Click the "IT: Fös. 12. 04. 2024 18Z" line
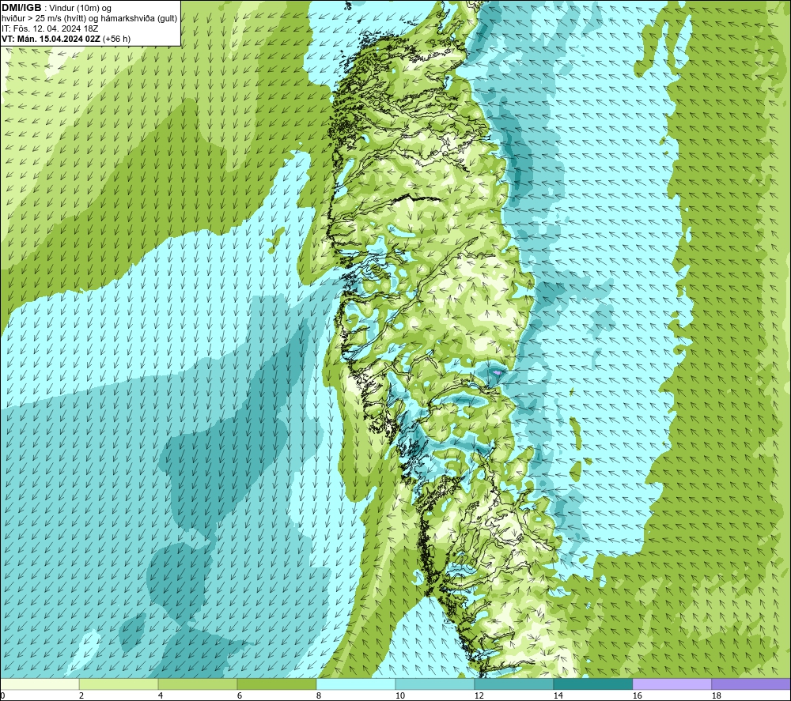 50,28
